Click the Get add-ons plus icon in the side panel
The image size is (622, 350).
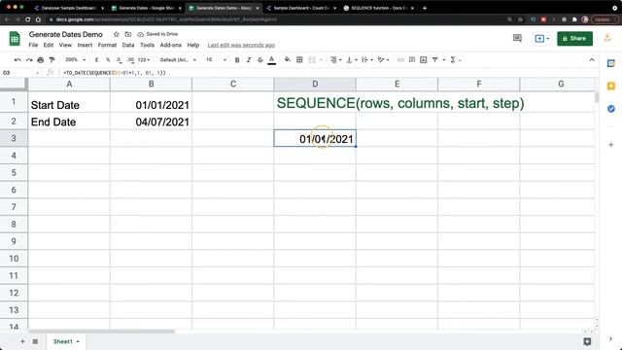(x=611, y=145)
